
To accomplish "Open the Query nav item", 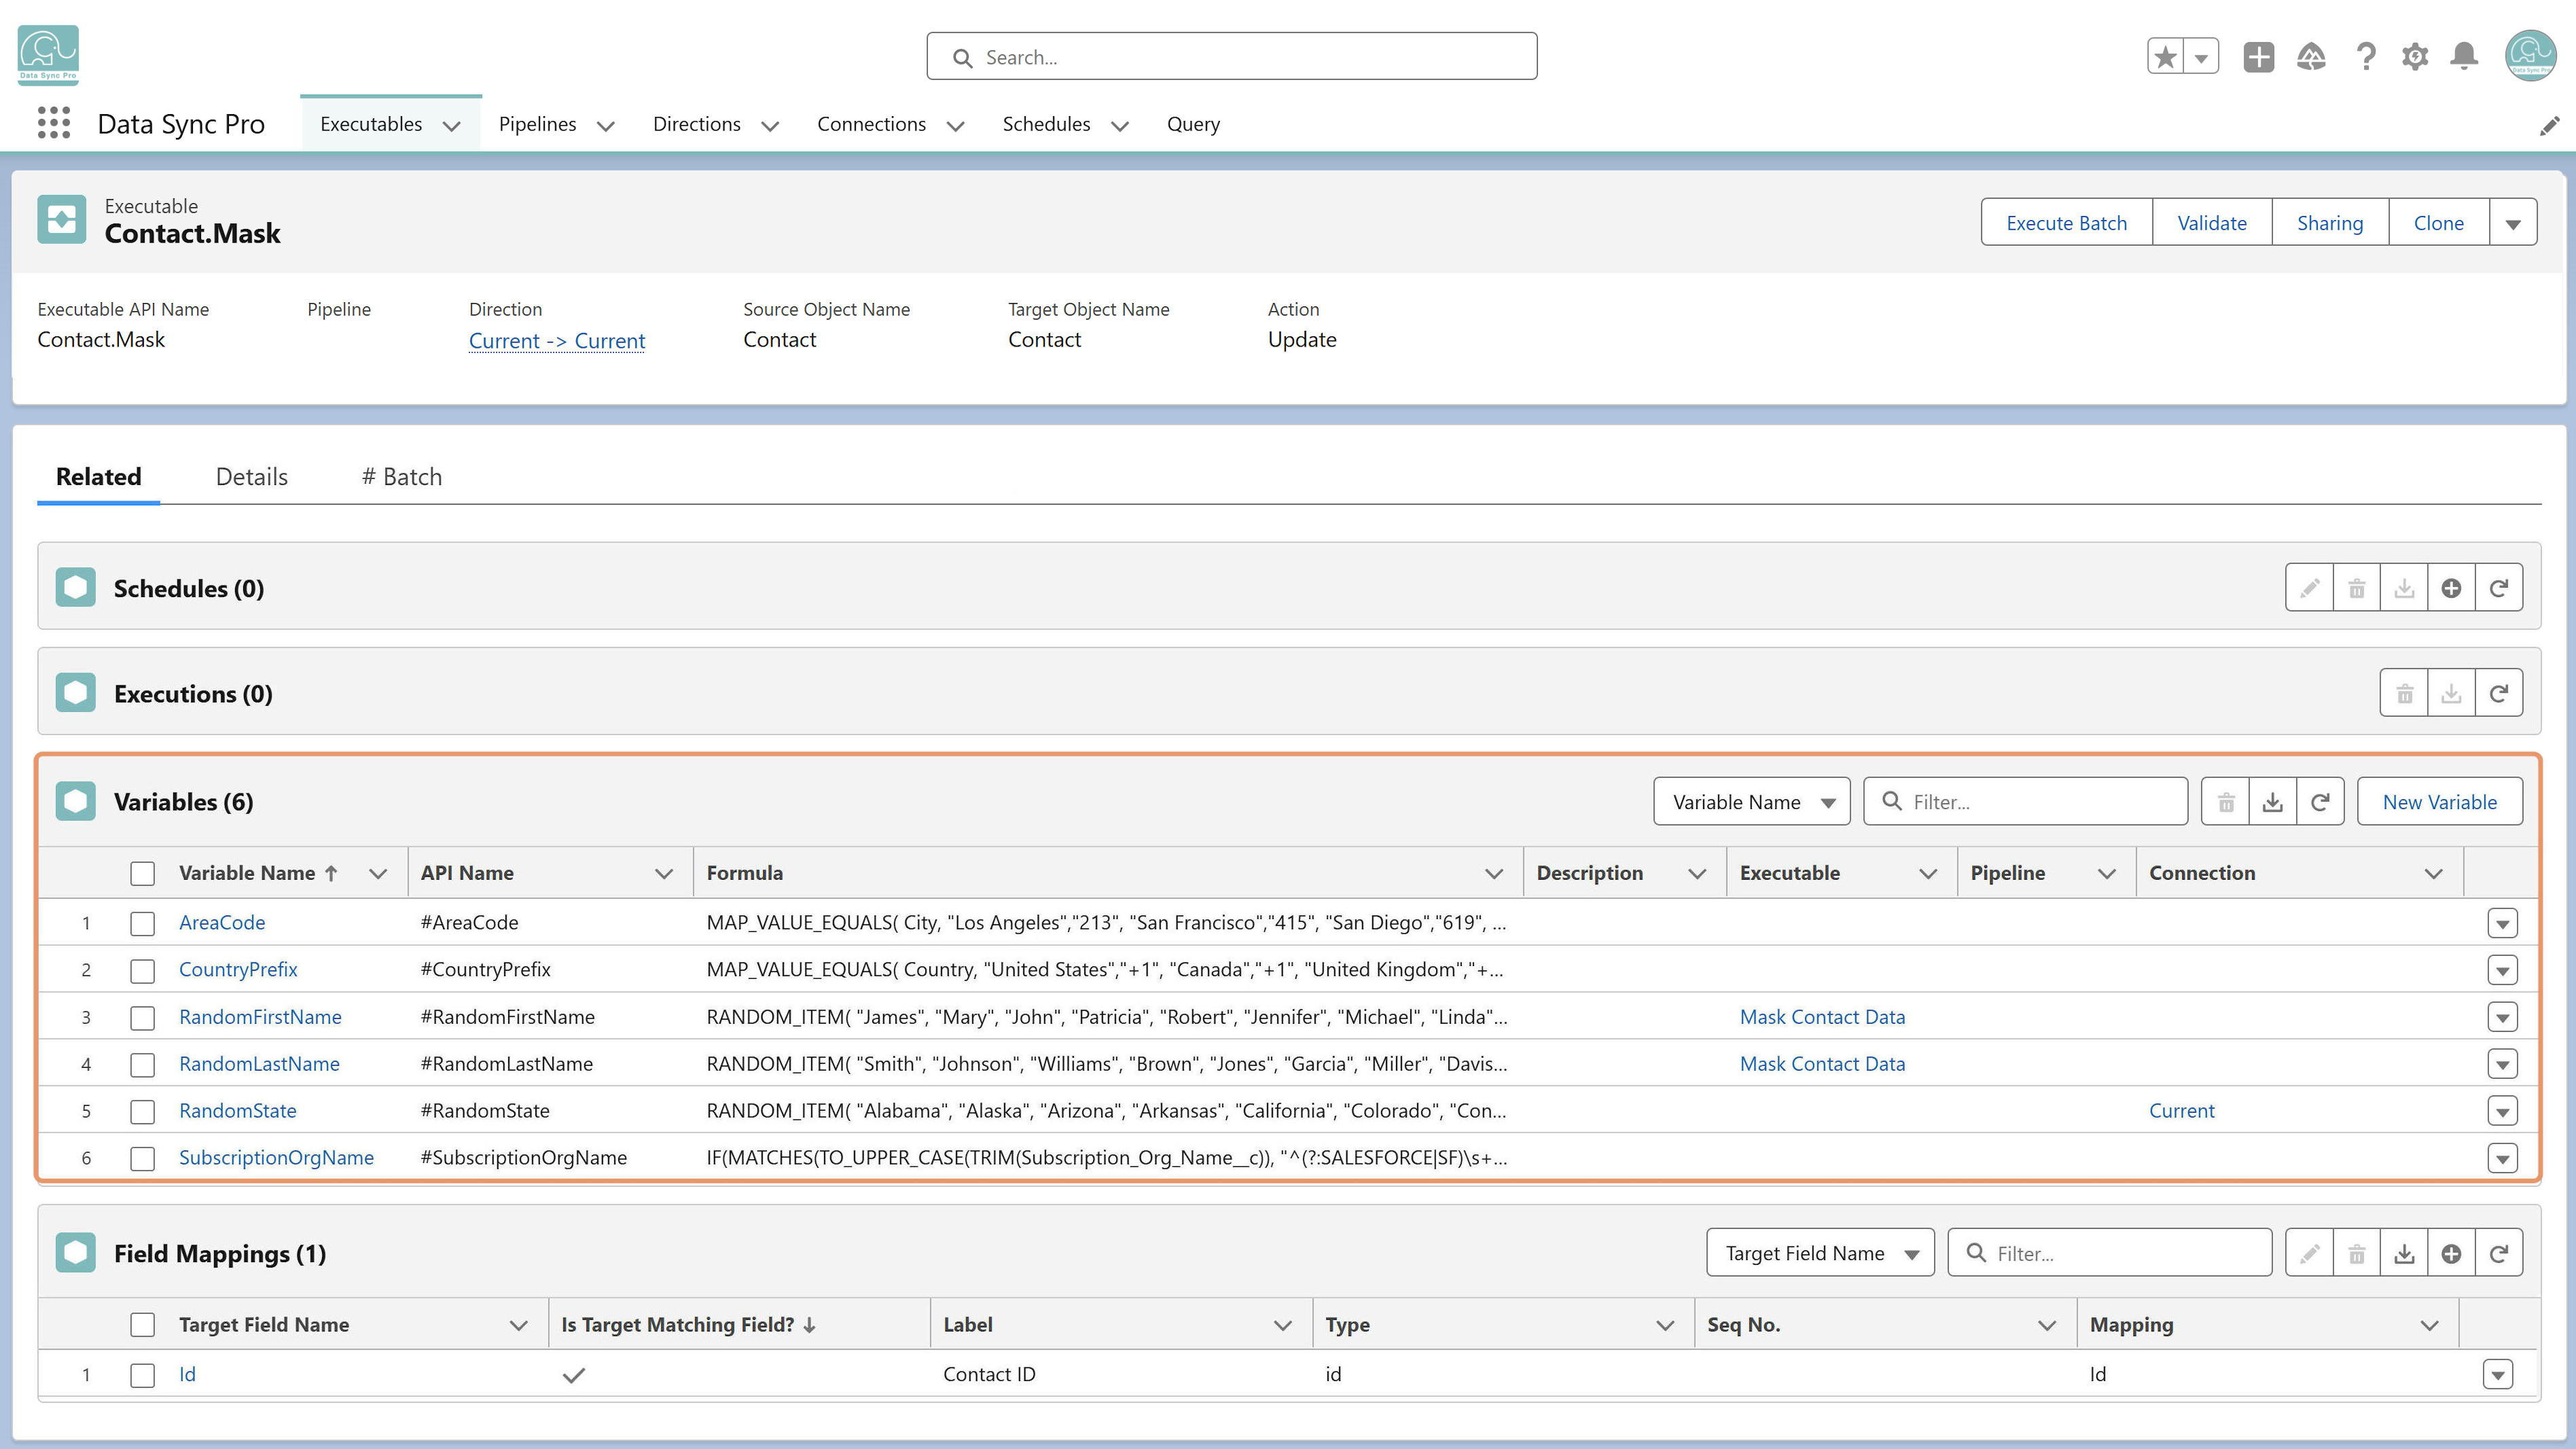I will 1193,124.
